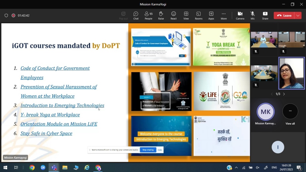Open the Windows Start menu
Screen dimensions: 306x172
point(5,168)
